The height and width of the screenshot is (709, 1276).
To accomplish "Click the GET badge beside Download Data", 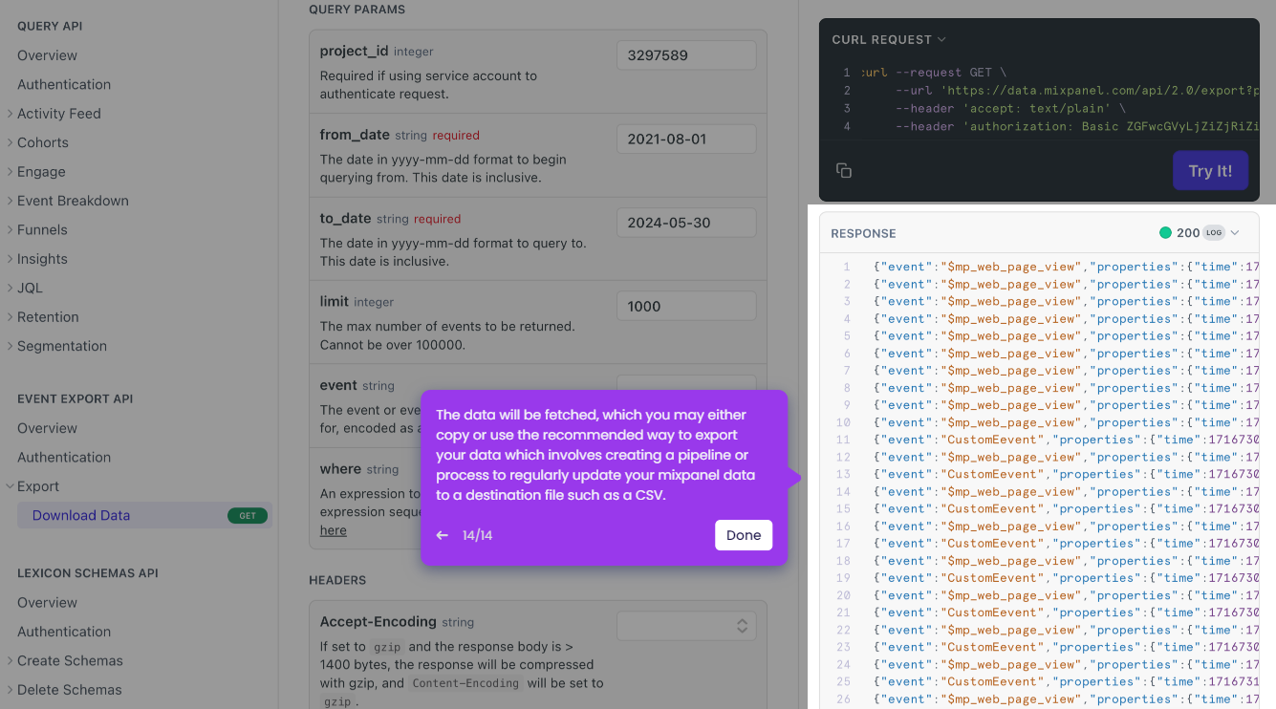I will click(x=248, y=515).
